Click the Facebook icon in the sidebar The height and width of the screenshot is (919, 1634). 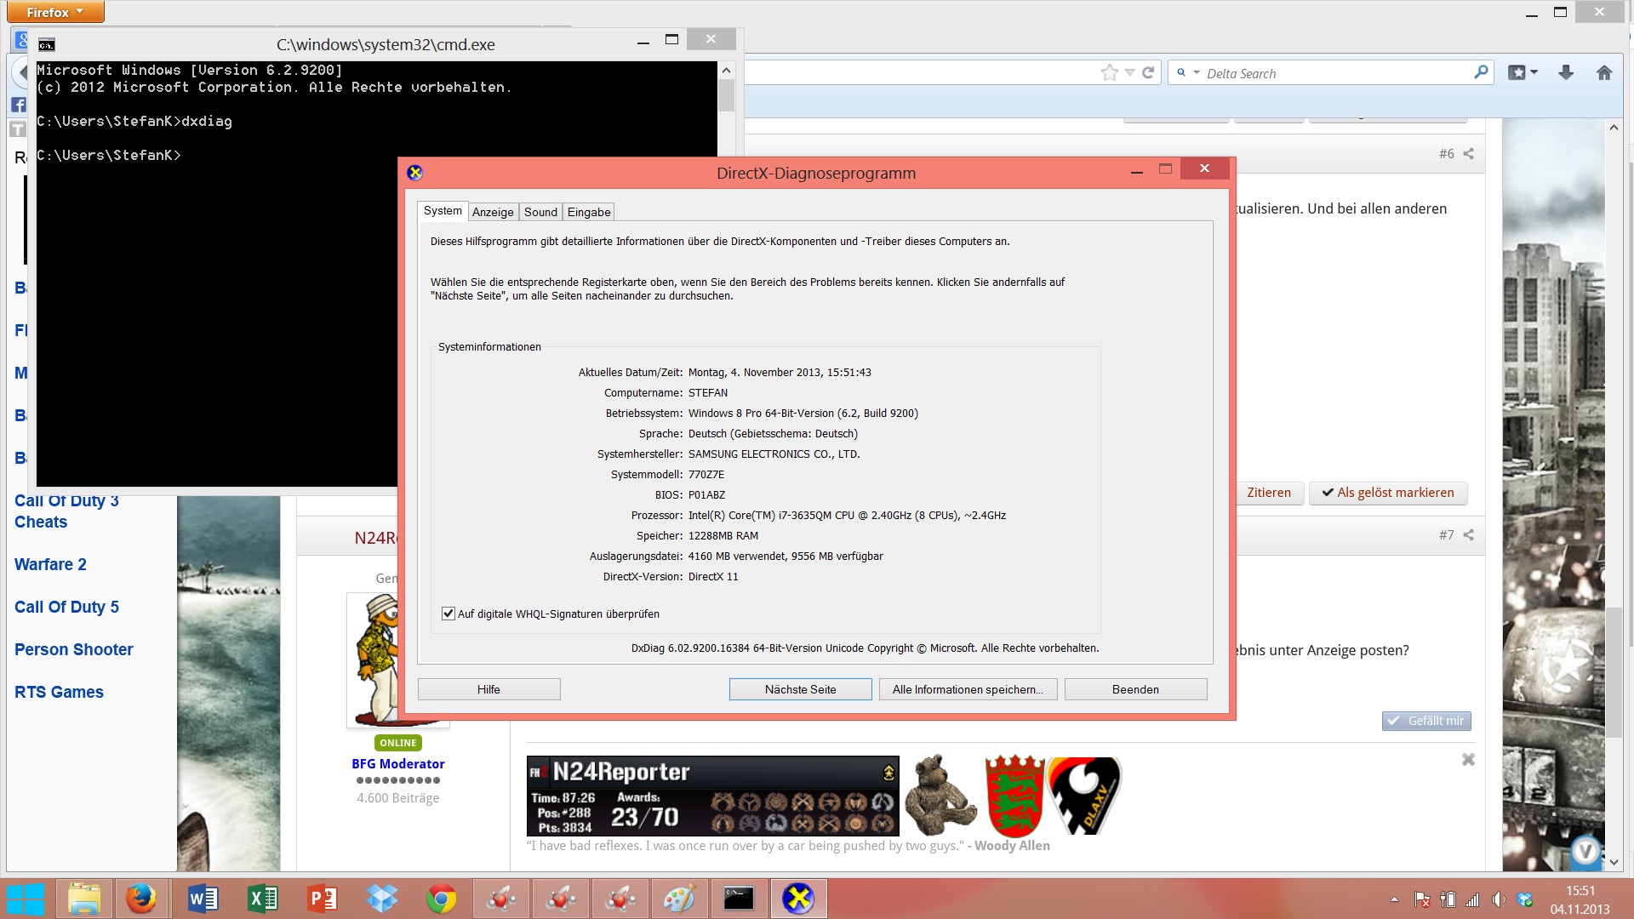tap(18, 105)
